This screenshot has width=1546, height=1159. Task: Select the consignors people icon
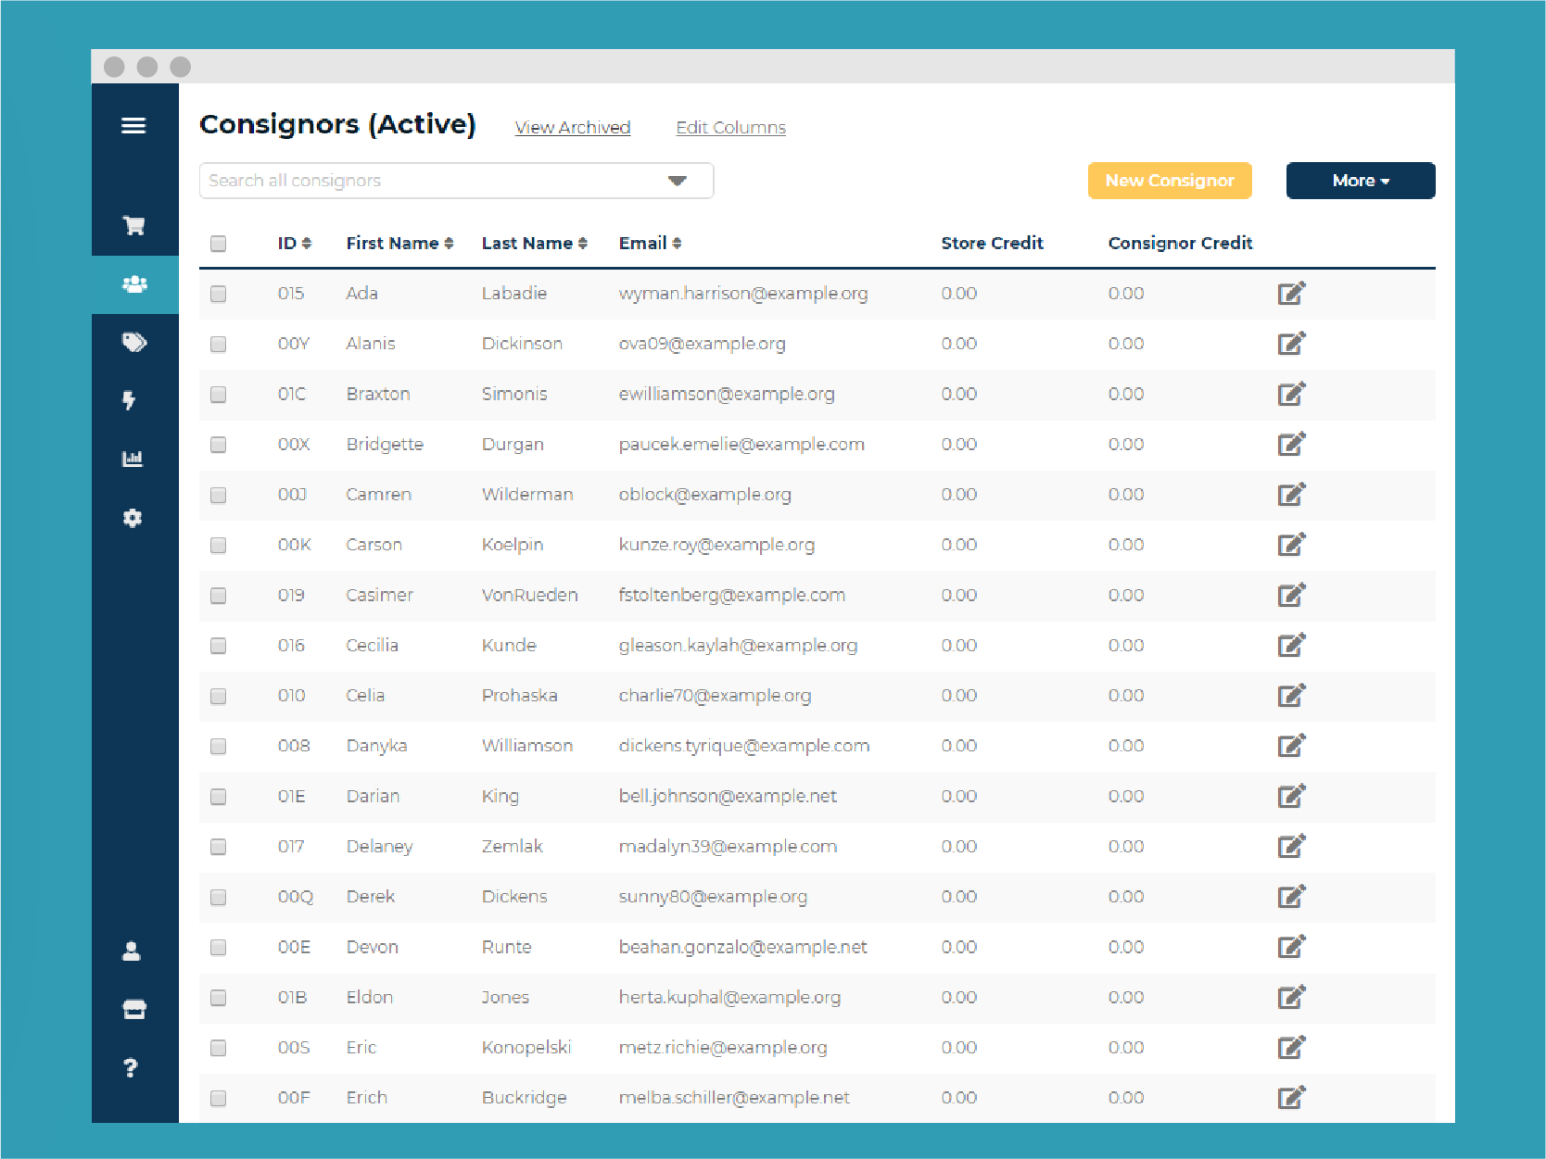pyautogui.click(x=134, y=284)
